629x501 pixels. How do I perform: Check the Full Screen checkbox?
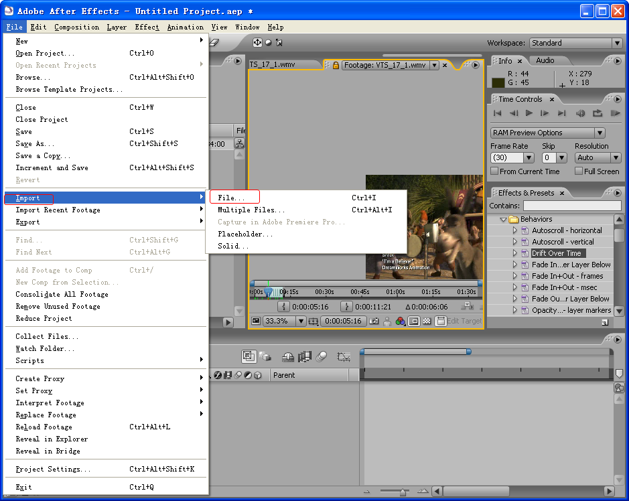click(x=579, y=171)
